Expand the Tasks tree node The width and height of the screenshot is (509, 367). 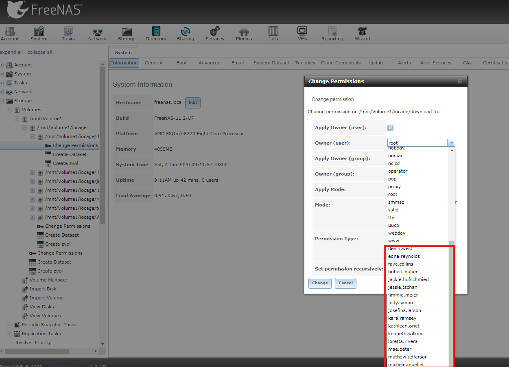point(2,83)
